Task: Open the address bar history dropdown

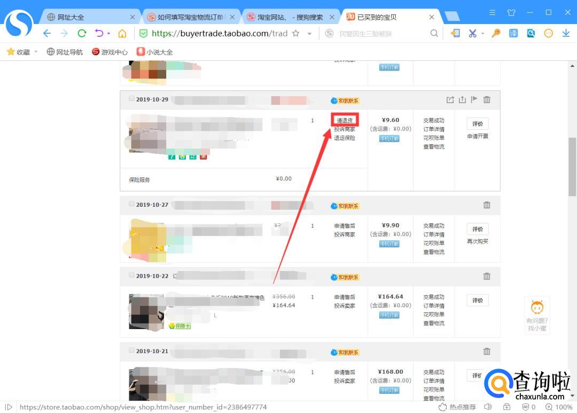Action: (x=309, y=34)
